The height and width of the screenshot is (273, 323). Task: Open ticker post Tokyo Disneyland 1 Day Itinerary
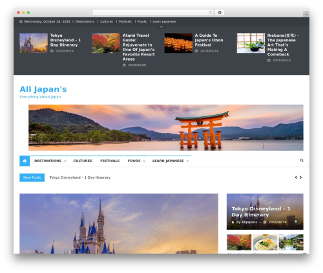(80, 177)
